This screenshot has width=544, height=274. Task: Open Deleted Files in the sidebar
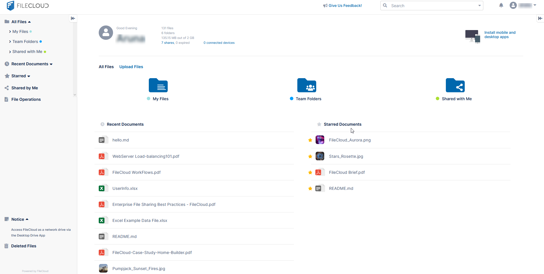[24, 246]
